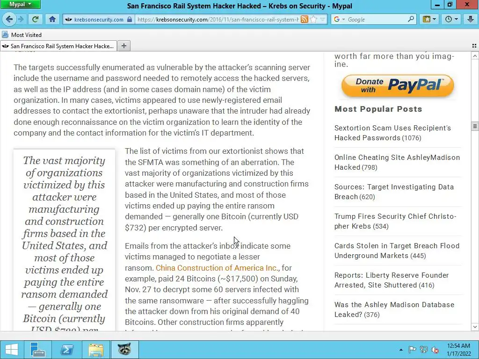Image resolution: width=479 pixels, height=359 pixels.
Task: Go back one page with back arrow
Action: pos(9,19)
